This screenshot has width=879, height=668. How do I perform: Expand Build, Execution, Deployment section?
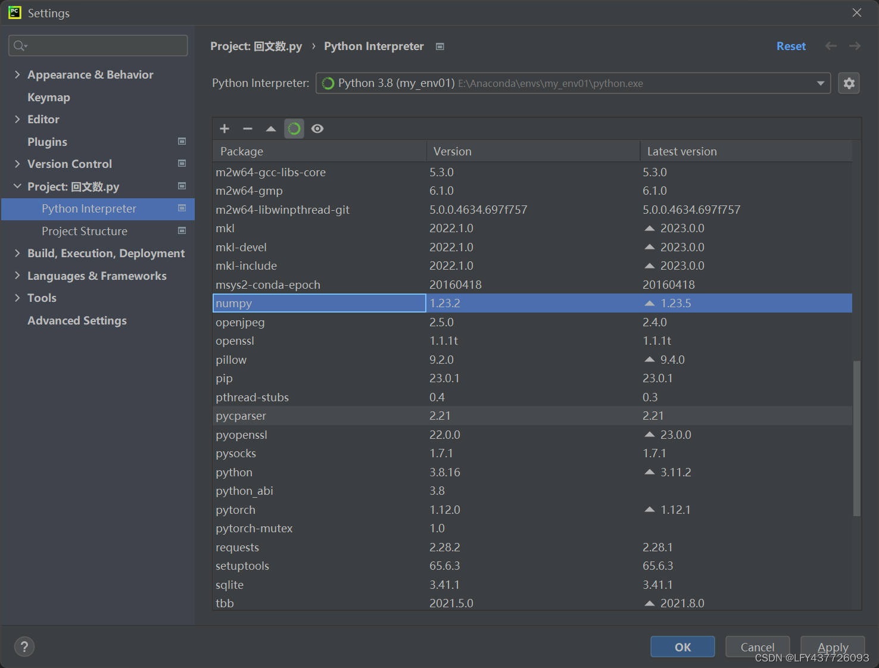(17, 253)
